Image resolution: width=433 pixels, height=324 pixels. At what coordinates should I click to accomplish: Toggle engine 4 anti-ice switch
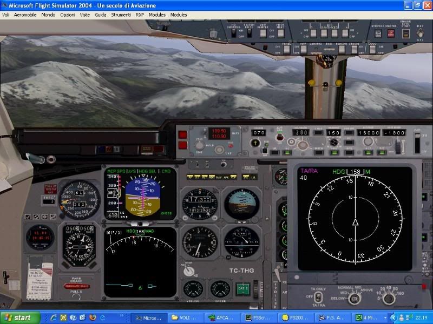[x=345, y=33]
